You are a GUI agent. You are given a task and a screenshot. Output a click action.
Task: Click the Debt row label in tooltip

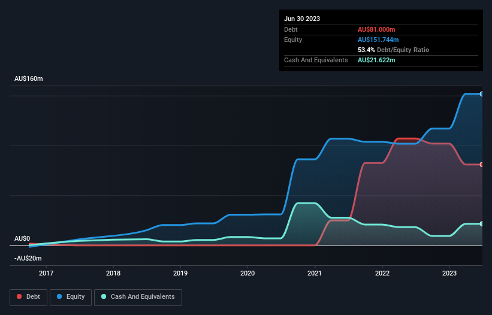pyautogui.click(x=291, y=29)
